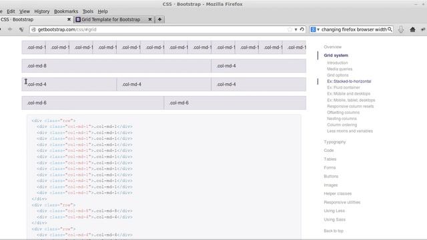
Task: Click the right .col-md-6 grid cell
Action: pos(235,103)
